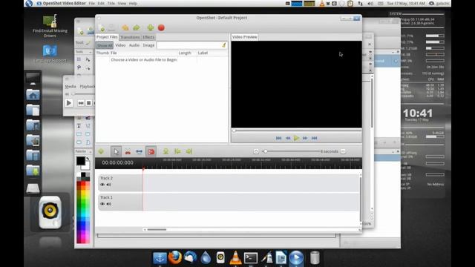Click zoom in button beside 8 seconds

click(343, 151)
